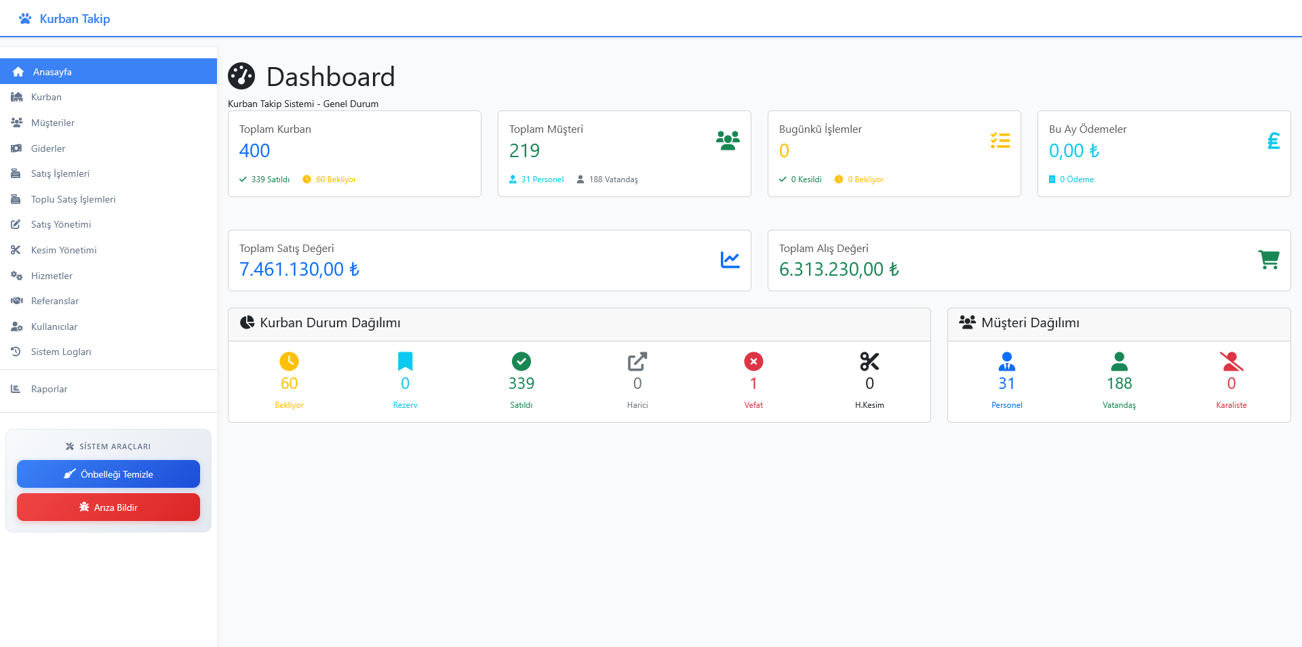This screenshot has height=647, width=1302.
Task: Click the red Vefat cross icon
Action: (x=753, y=362)
